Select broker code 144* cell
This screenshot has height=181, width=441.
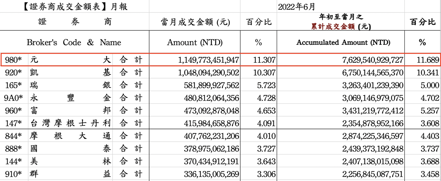13,161
